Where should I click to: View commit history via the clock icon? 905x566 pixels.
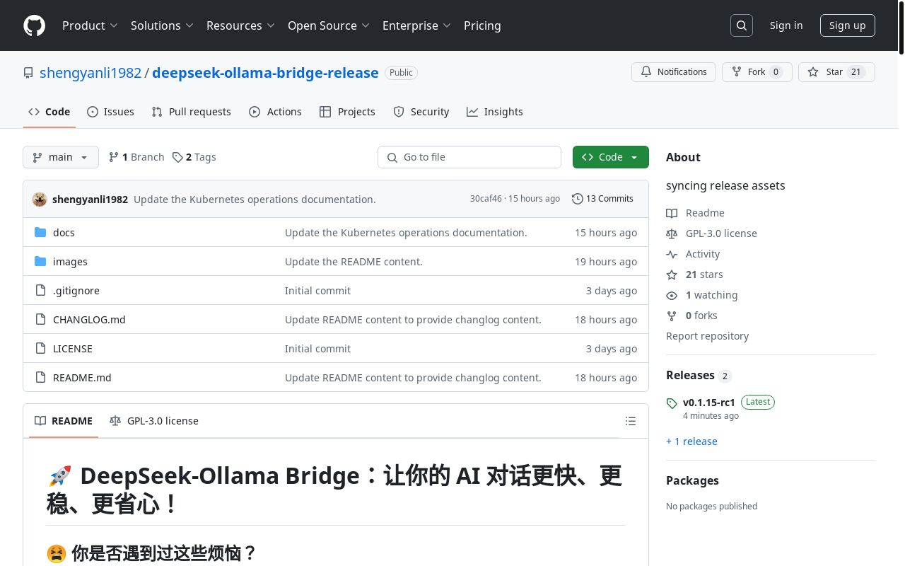577,199
